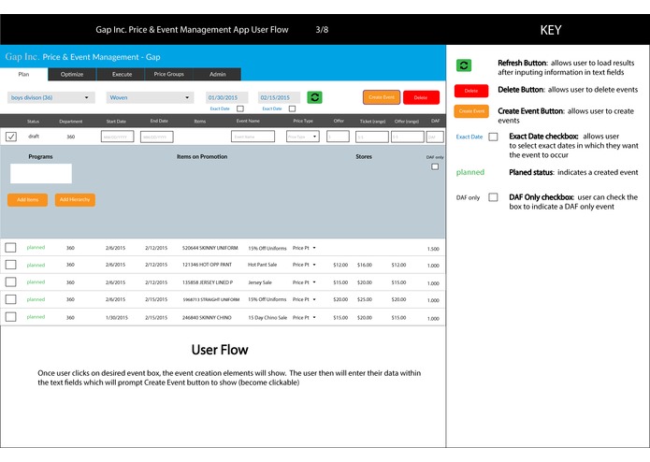Screen dimensions: 650x462
Task: Open the Price Pt dropdown in SKINNY UNIFORM row
Action: [x=304, y=248]
